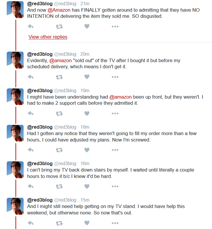This screenshot has height=229, width=212.
Task: Open more options on the 21m tweet
Action: pos(115,27)
